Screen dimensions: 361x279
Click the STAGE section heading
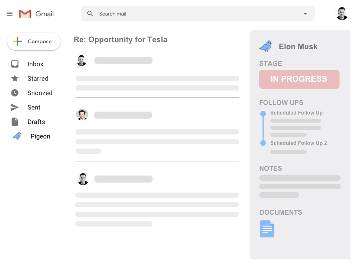click(x=271, y=64)
